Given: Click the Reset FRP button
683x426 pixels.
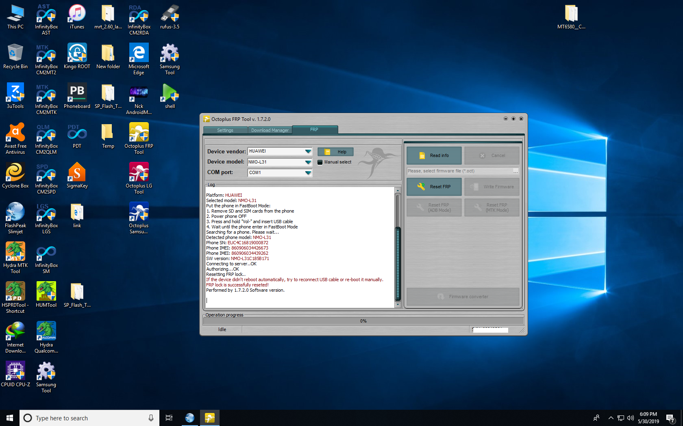Looking at the screenshot, I should [x=434, y=187].
